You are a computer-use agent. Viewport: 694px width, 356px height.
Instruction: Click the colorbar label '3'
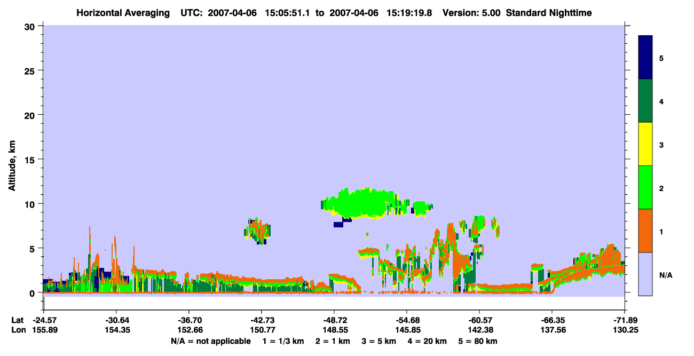pos(661,145)
